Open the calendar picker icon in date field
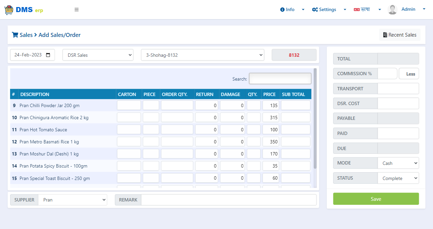 48,55
